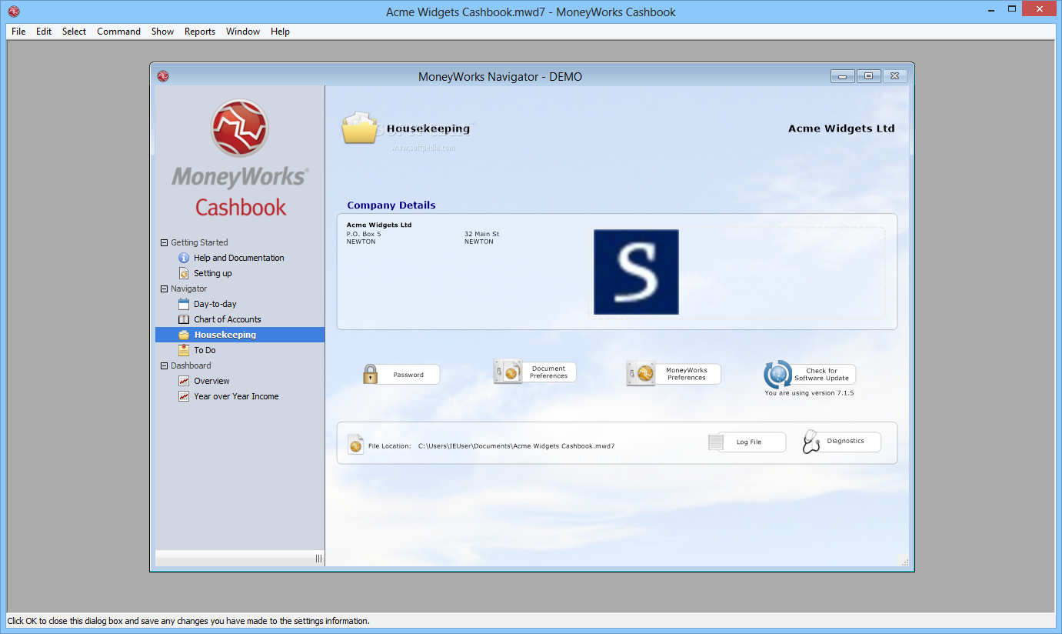
Task: Open the Edit menu
Action: pyautogui.click(x=44, y=32)
